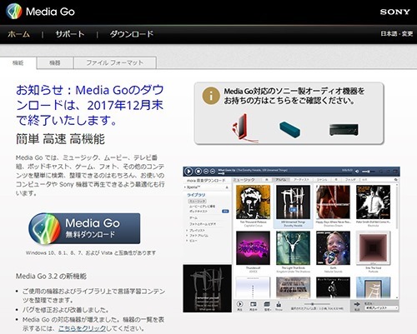Open the Into The Void album cover
Image resolution: width=417 pixels, height=334 pixels.
(373, 248)
